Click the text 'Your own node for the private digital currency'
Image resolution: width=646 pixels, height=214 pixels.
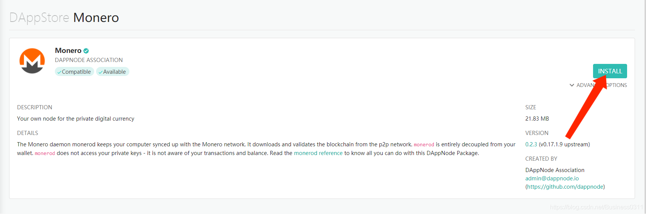[76, 119]
